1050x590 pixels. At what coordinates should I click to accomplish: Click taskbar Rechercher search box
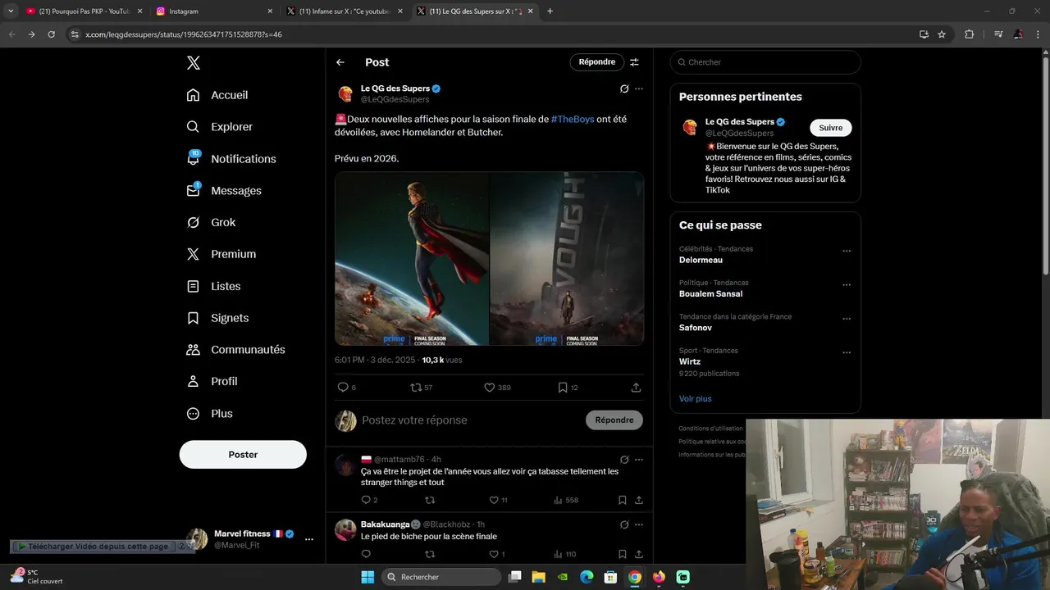[x=441, y=577]
